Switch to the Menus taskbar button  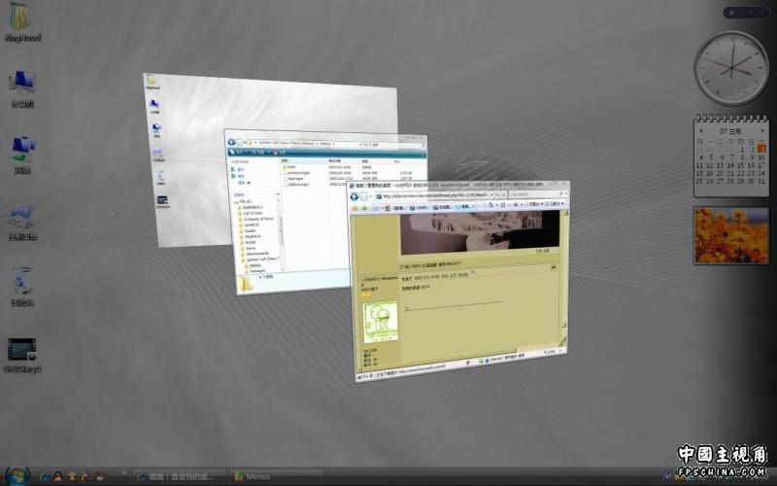pyautogui.click(x=277, y=476)
